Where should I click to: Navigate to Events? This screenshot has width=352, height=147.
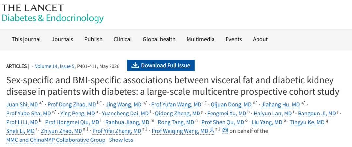coord(234,39)
